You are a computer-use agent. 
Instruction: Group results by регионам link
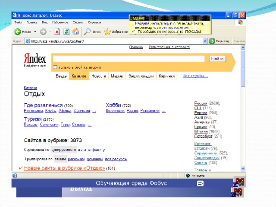(76, 159)
